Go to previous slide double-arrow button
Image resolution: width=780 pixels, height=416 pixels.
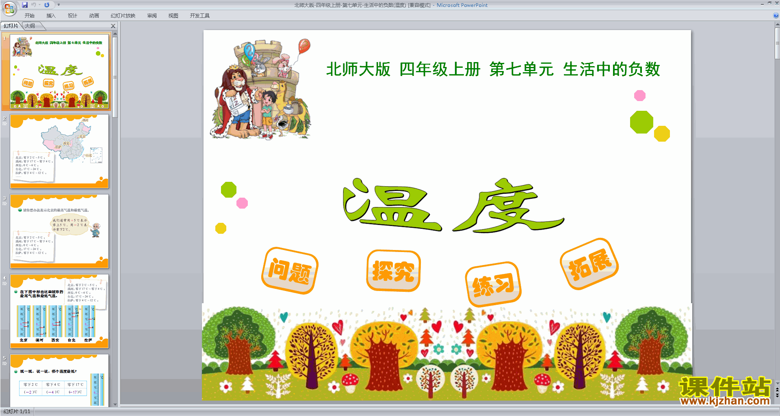pos(777,390)
